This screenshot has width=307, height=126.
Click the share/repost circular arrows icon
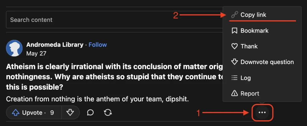pos(108,113)
